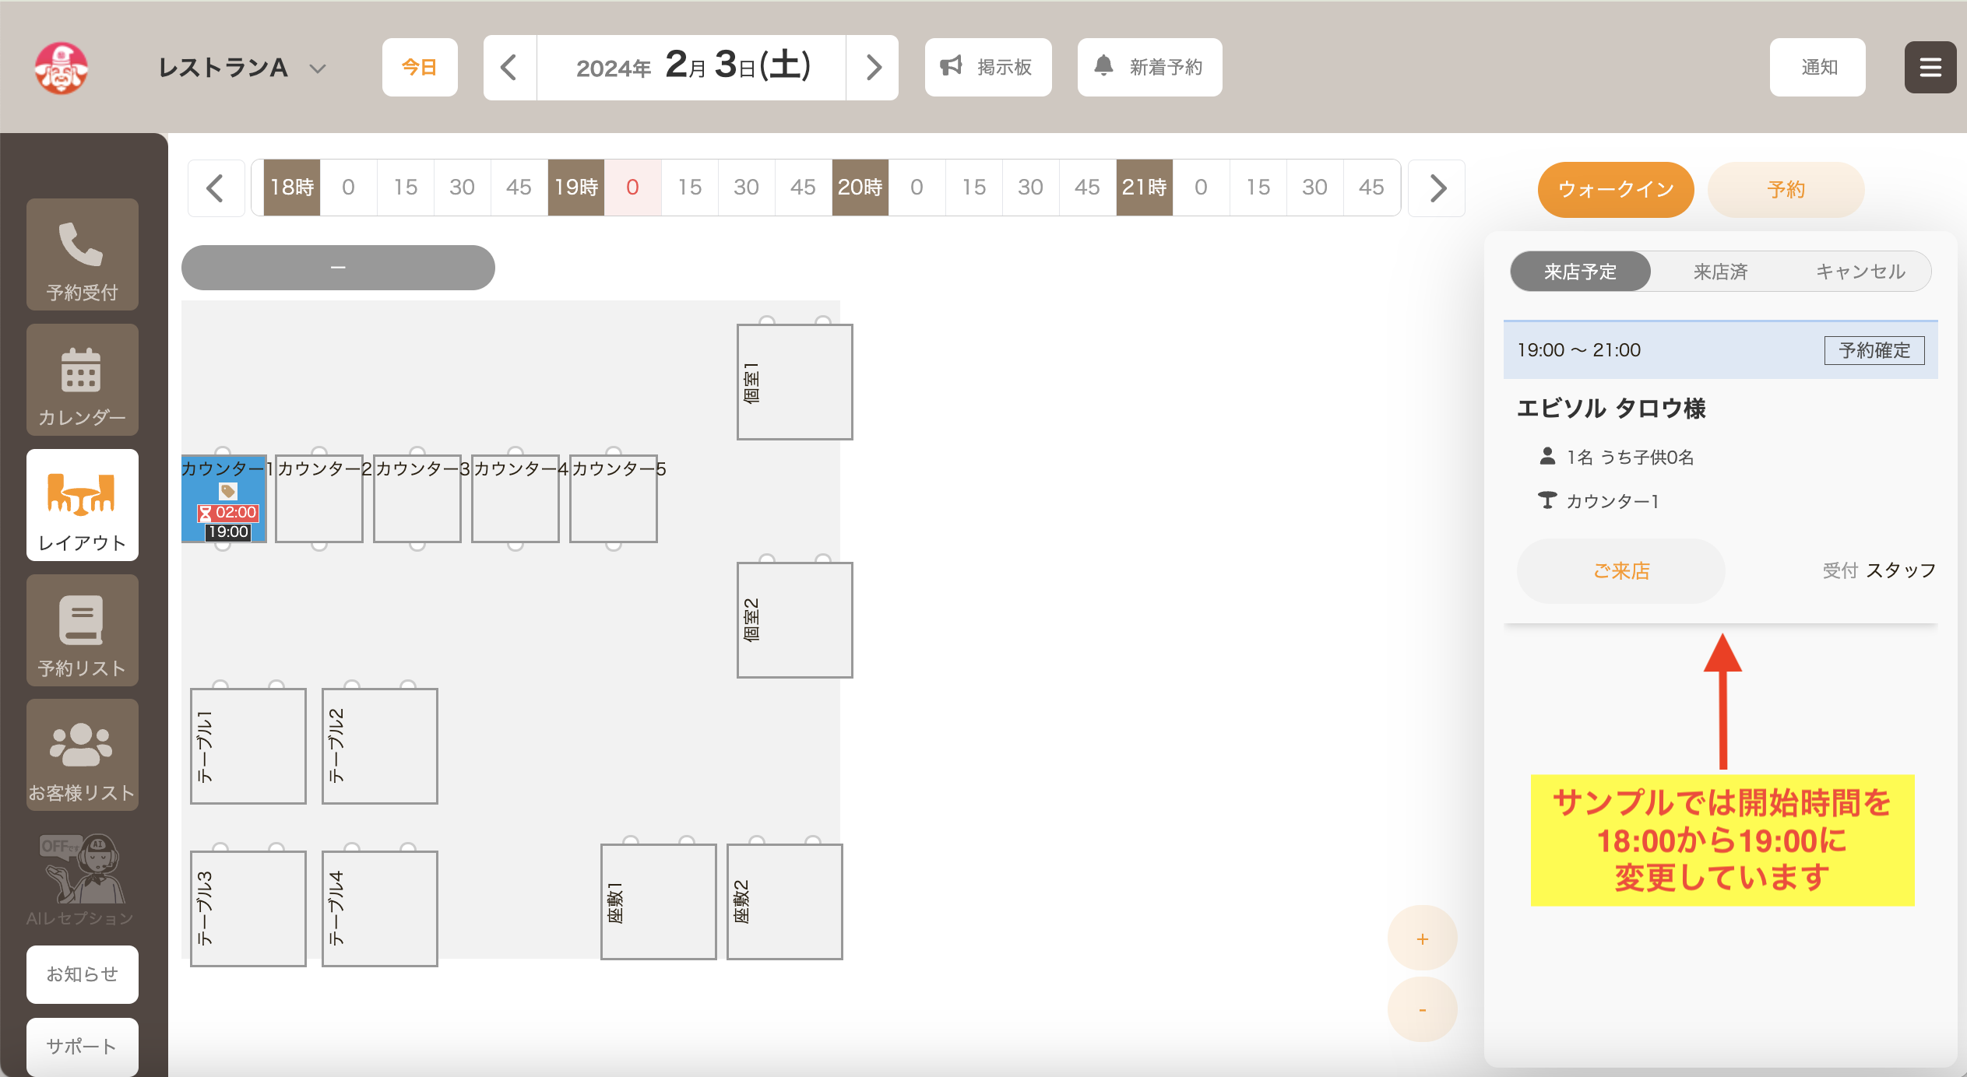This screenshot has width=1967, height=1077.
Task: Open 新着予約 bell notifications
Action: click(x=1149, y=68)
